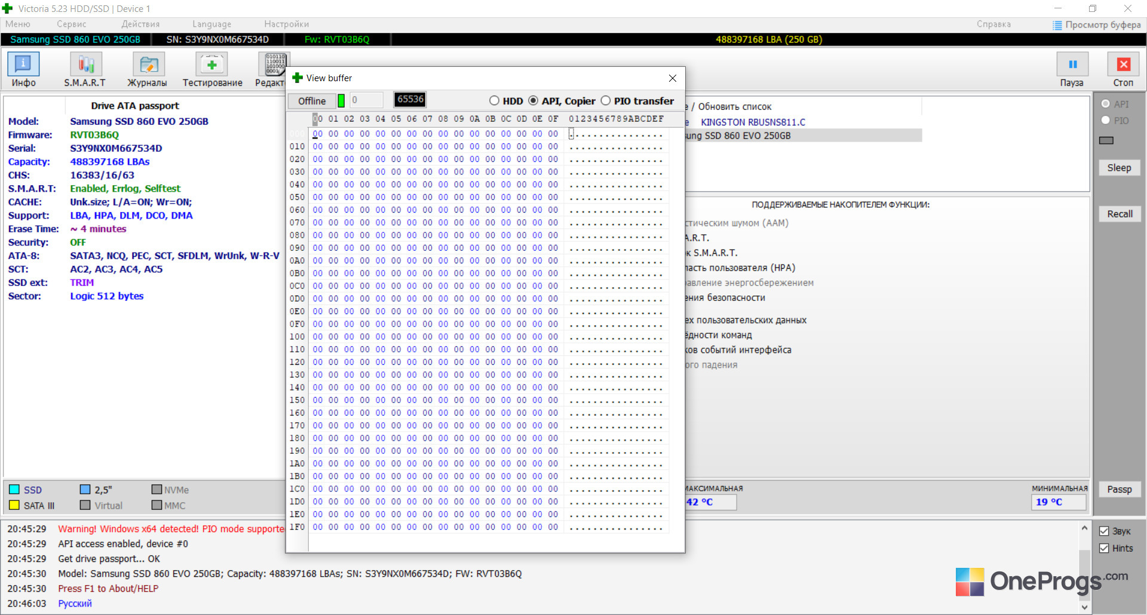Image resolution: width=1147 pixels, height=615 pixels.
Task: Click the 488397168 LBA (250 GB) status field
Action: coord(769,39)
